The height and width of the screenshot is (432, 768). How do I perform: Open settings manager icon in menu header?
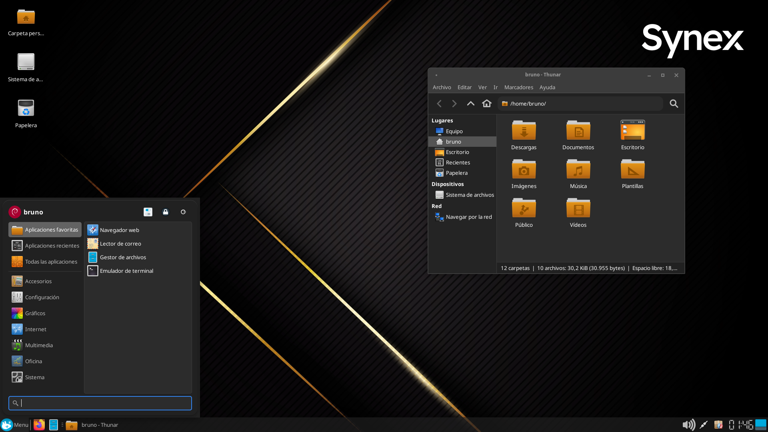pyautogui.click(x=148, y=212)
